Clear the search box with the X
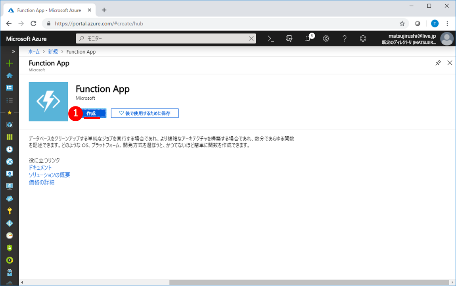The height and width of the screenshot is (286, 456). coord(251,39)
